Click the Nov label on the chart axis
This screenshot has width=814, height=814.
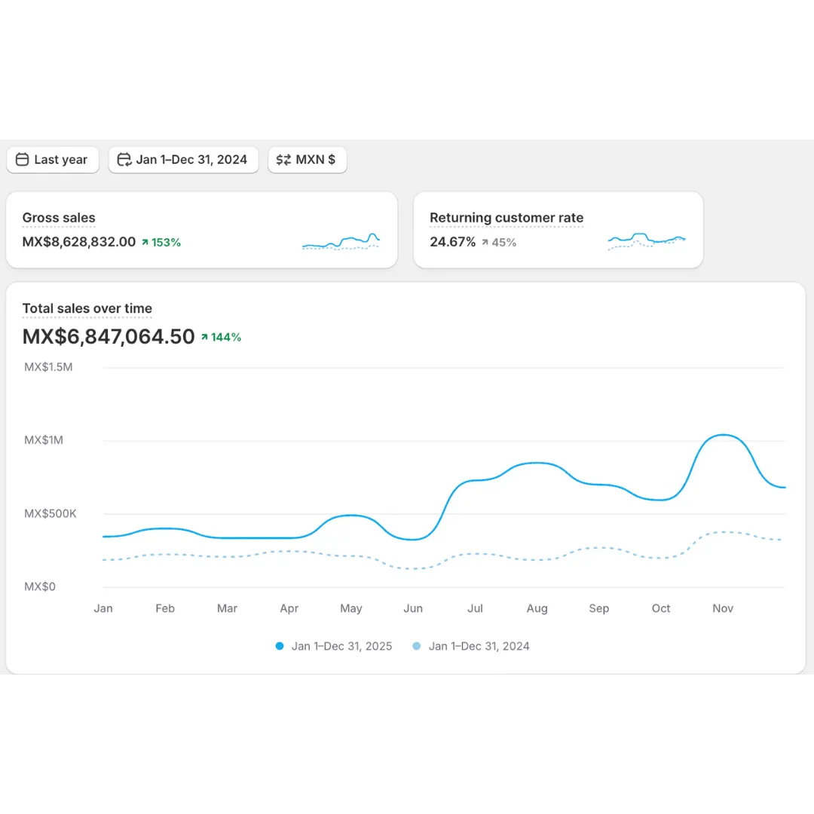723,608
